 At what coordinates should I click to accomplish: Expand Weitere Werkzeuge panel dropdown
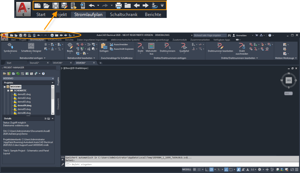[296, 58]
